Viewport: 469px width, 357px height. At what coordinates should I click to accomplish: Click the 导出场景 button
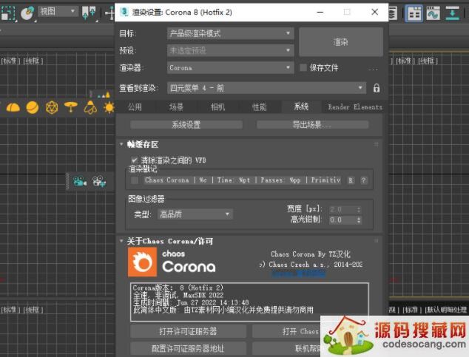coord(311,125)
